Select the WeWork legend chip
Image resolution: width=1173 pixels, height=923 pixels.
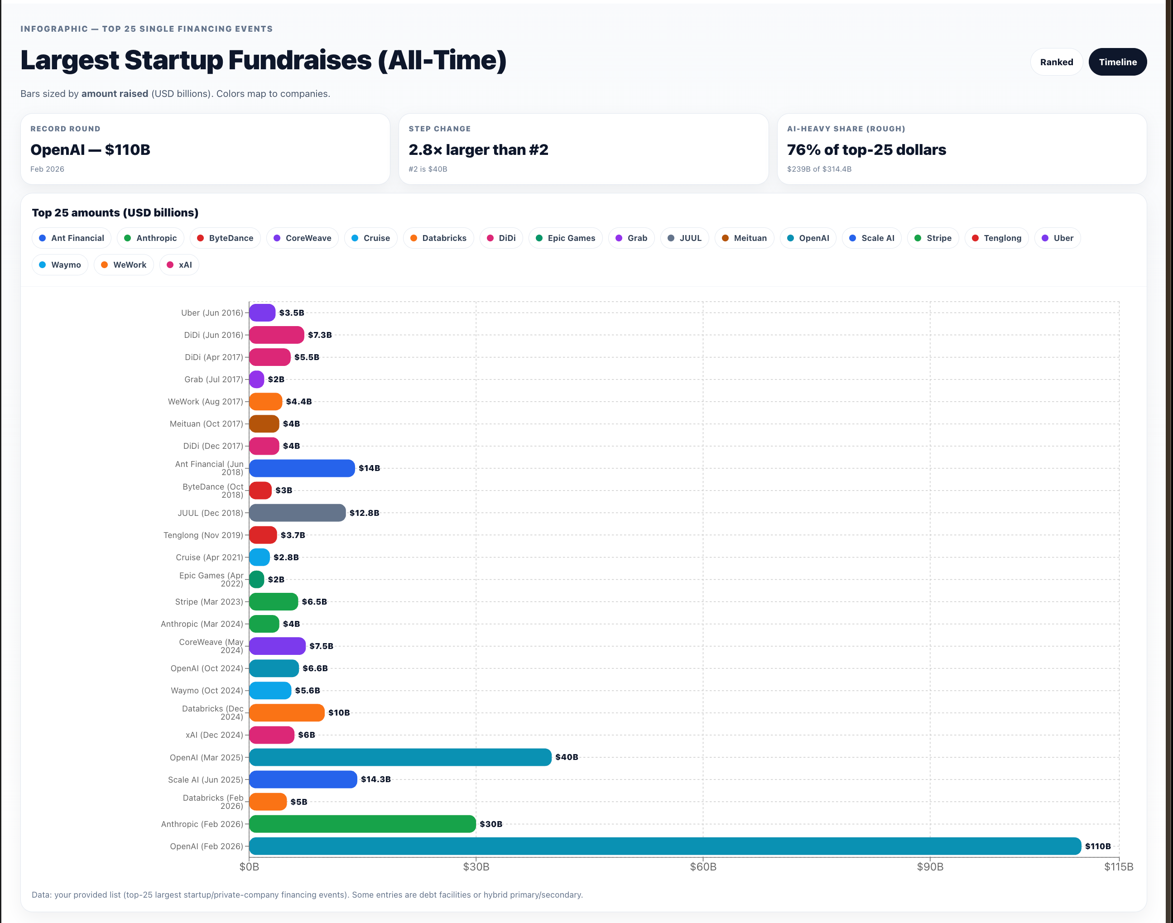(x=123, y=265)
